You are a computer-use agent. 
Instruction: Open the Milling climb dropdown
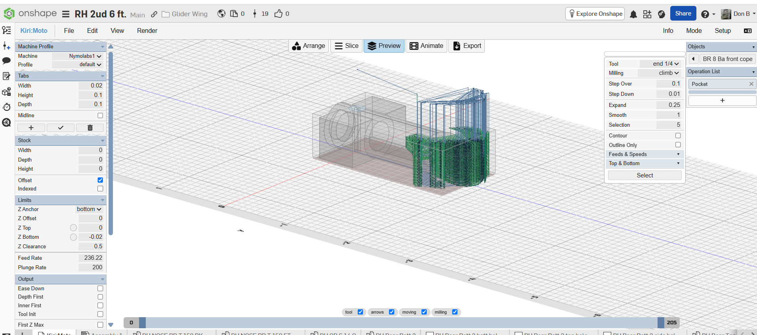pos(660,73)
